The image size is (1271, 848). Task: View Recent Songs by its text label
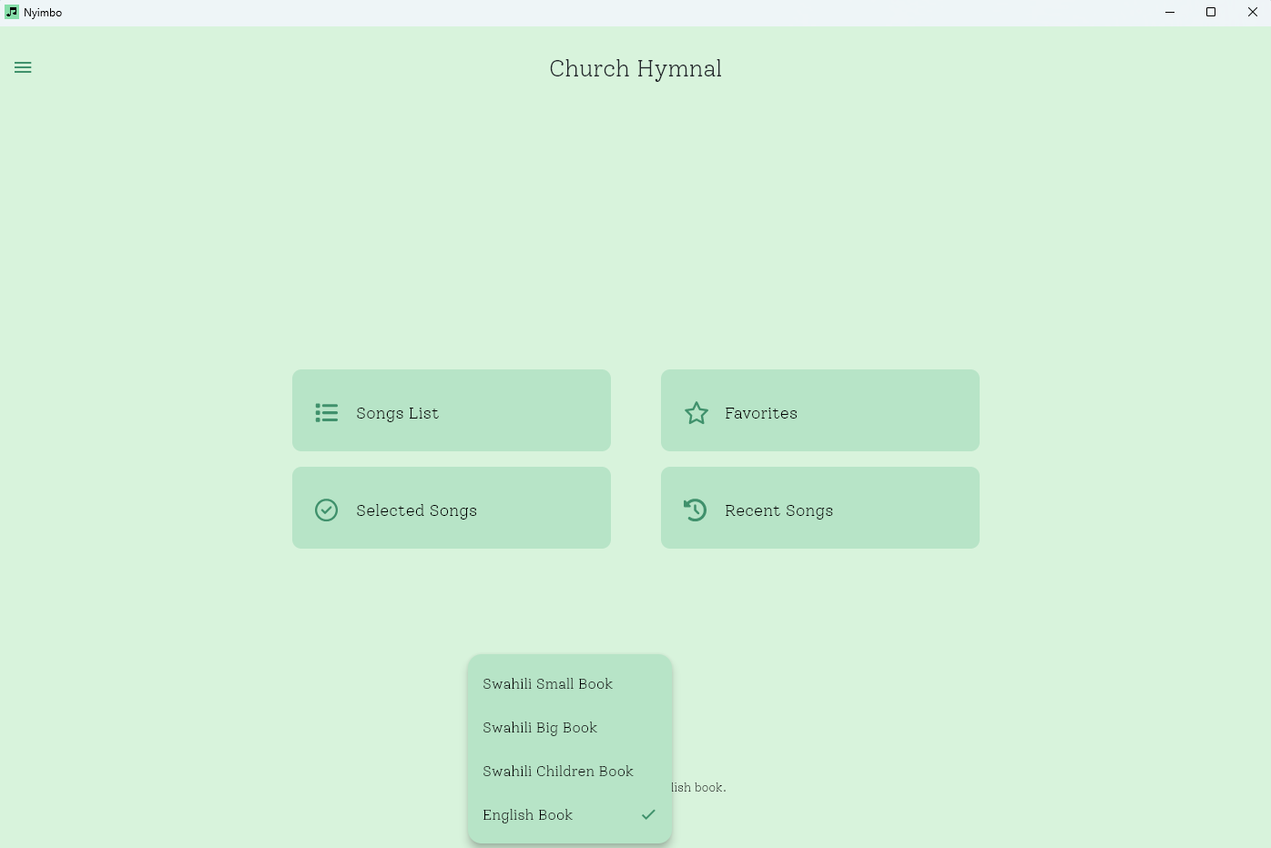coord(778,510)
